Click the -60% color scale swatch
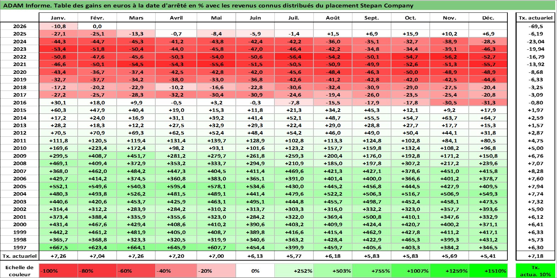The width and height of the screenshot is (557, 278). pos(136,271)
